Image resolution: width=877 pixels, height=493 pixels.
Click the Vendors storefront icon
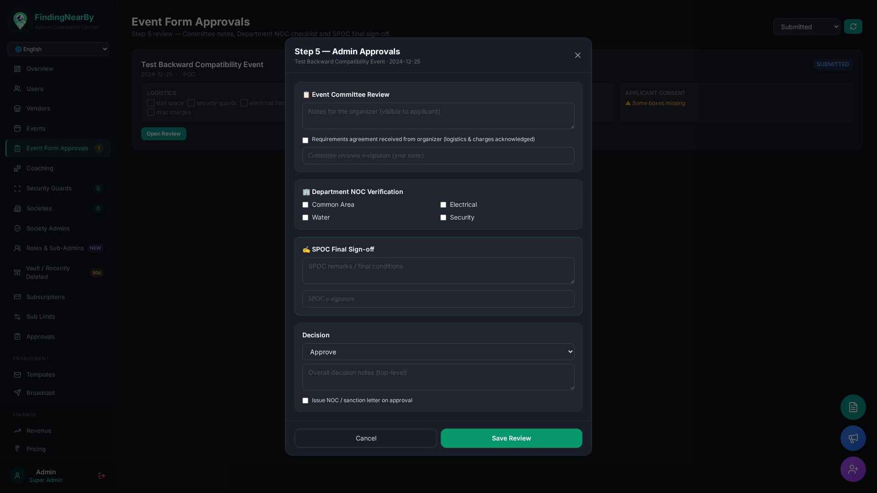click(17, 108)
